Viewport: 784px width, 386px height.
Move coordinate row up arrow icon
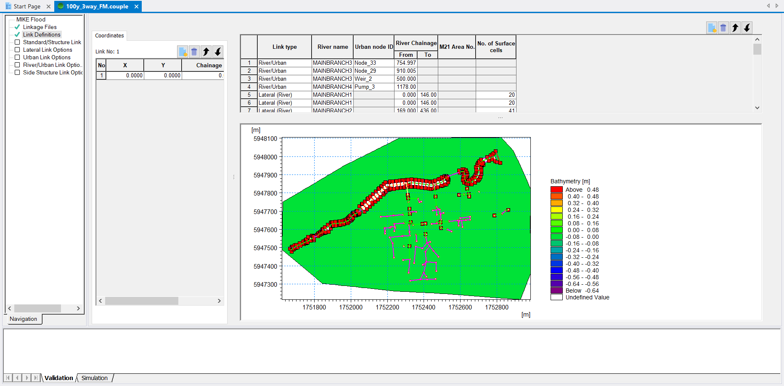tap(206, 52)
